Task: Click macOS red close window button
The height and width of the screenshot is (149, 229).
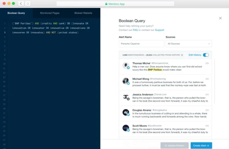Action: (4, 3)
